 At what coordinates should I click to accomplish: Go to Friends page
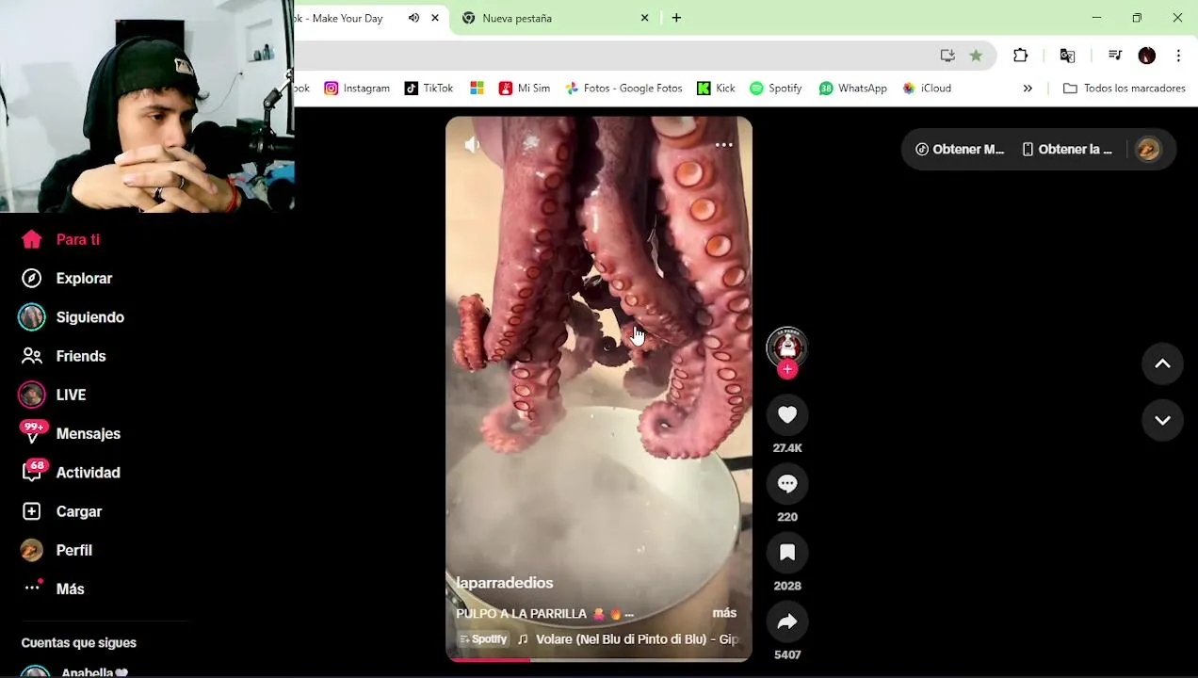point(63,356)
